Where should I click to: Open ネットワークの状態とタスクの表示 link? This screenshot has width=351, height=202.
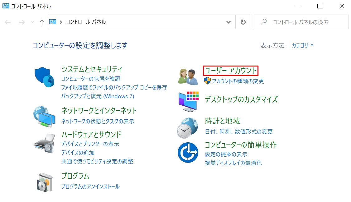click(98, 121)
